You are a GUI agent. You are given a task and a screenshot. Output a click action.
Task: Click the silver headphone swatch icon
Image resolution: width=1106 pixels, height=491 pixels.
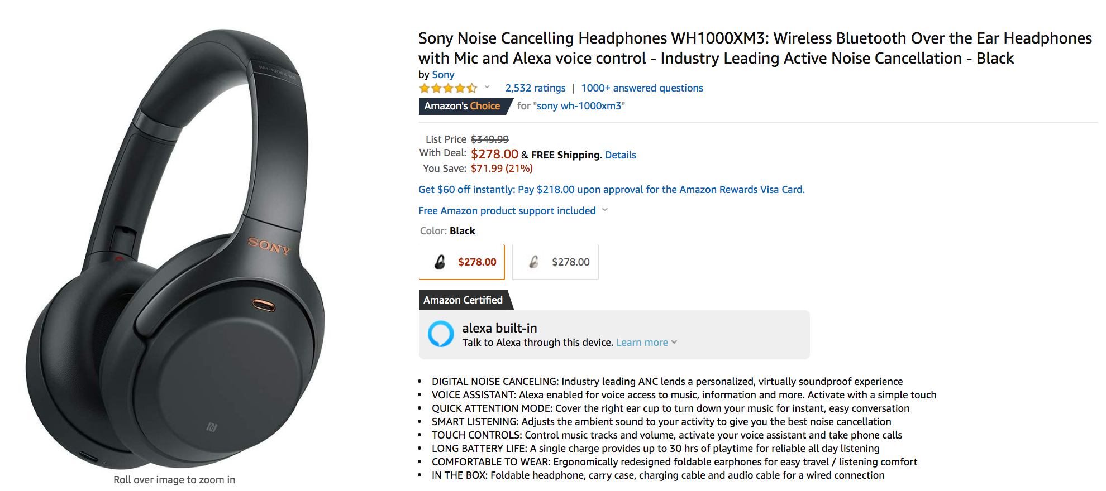tap(534, 262)
